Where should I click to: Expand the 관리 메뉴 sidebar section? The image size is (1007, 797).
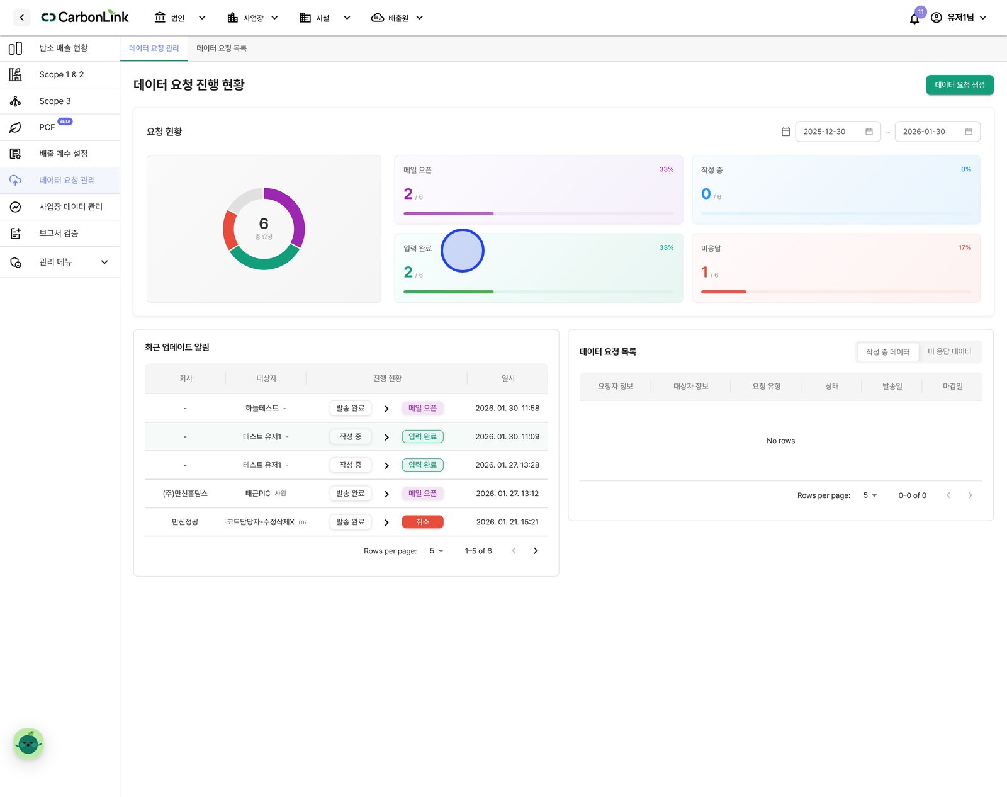60,262
